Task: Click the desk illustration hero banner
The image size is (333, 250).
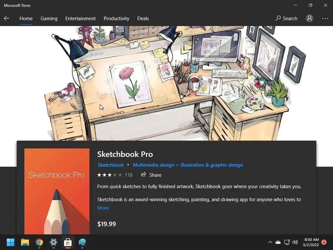Action: pos(166,83)
